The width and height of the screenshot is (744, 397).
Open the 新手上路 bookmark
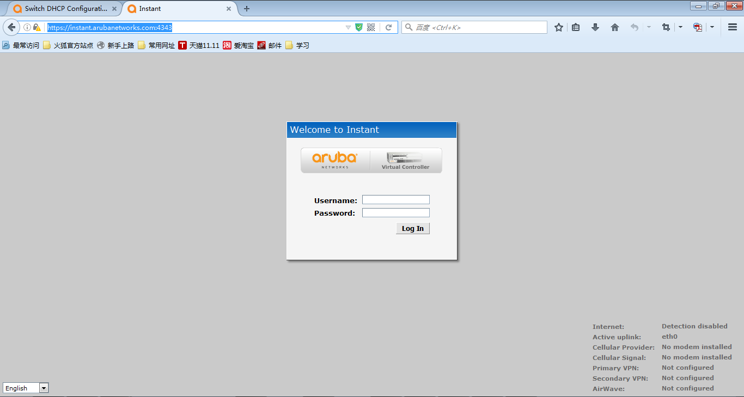point(115,46)
